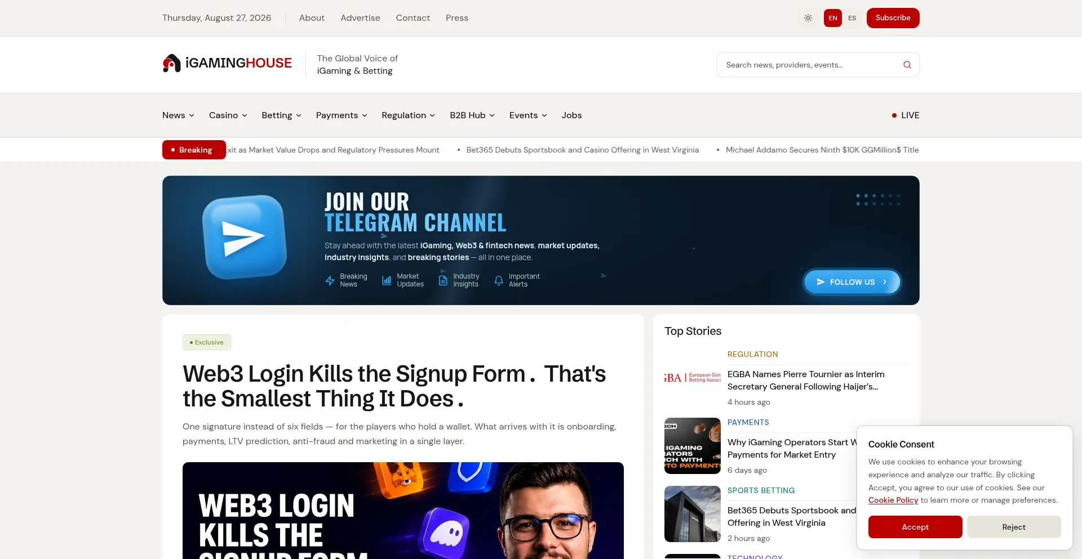Viewport: 1082px width, 559px height.
Task: Click the Market Updates chart icon
Action: (x=387, y=280)
